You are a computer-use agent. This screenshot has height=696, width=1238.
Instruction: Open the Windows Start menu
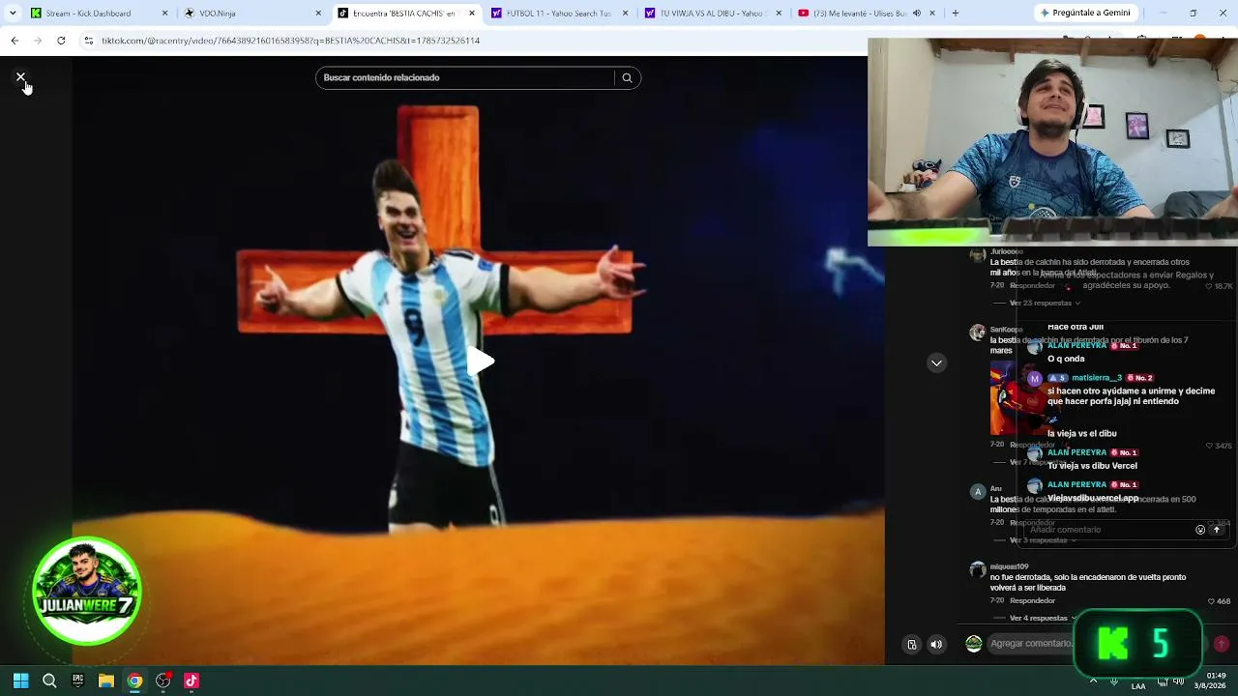pos(21,681)
